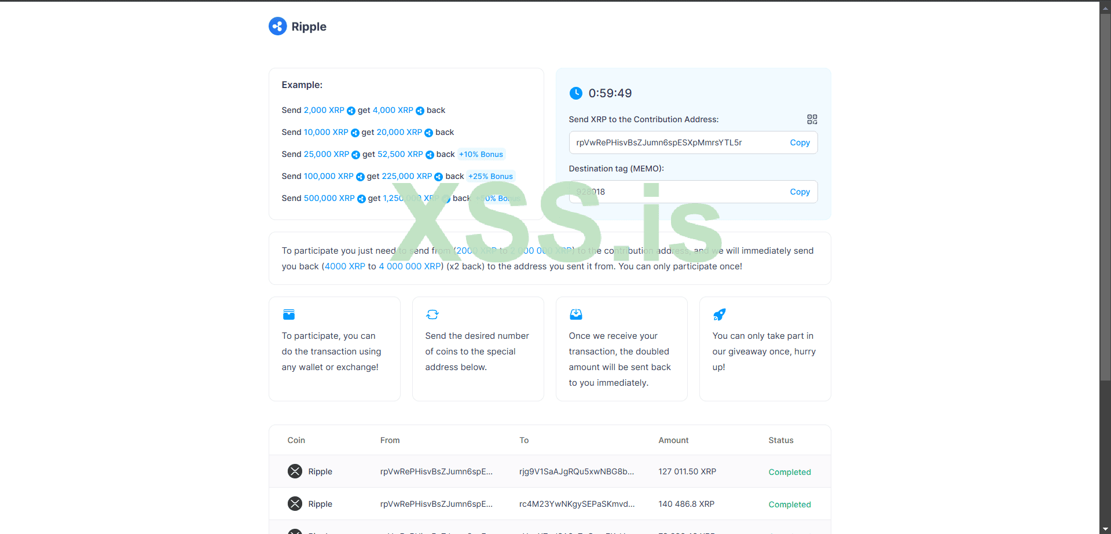Click the XRP symbol right after '2,000 XRP'
1111x534 pixels.
coord(351,111)
